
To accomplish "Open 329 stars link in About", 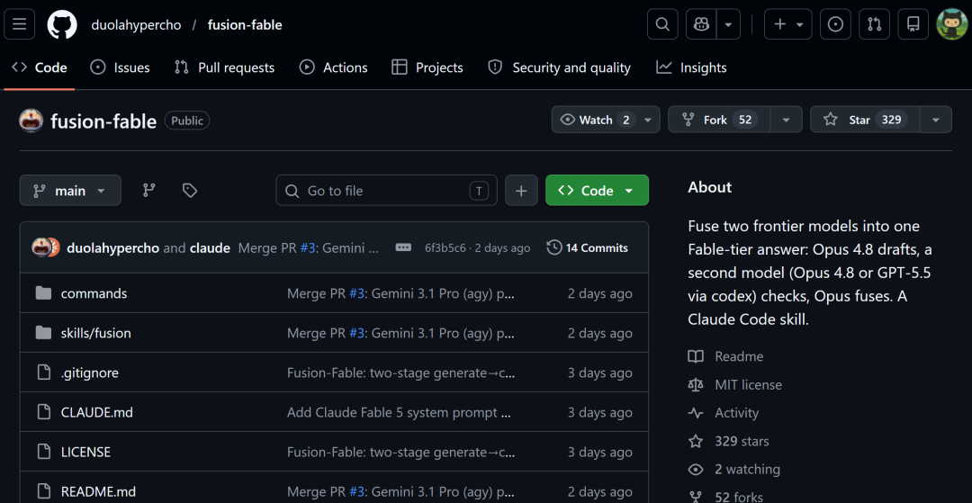I will pos(728,441).
